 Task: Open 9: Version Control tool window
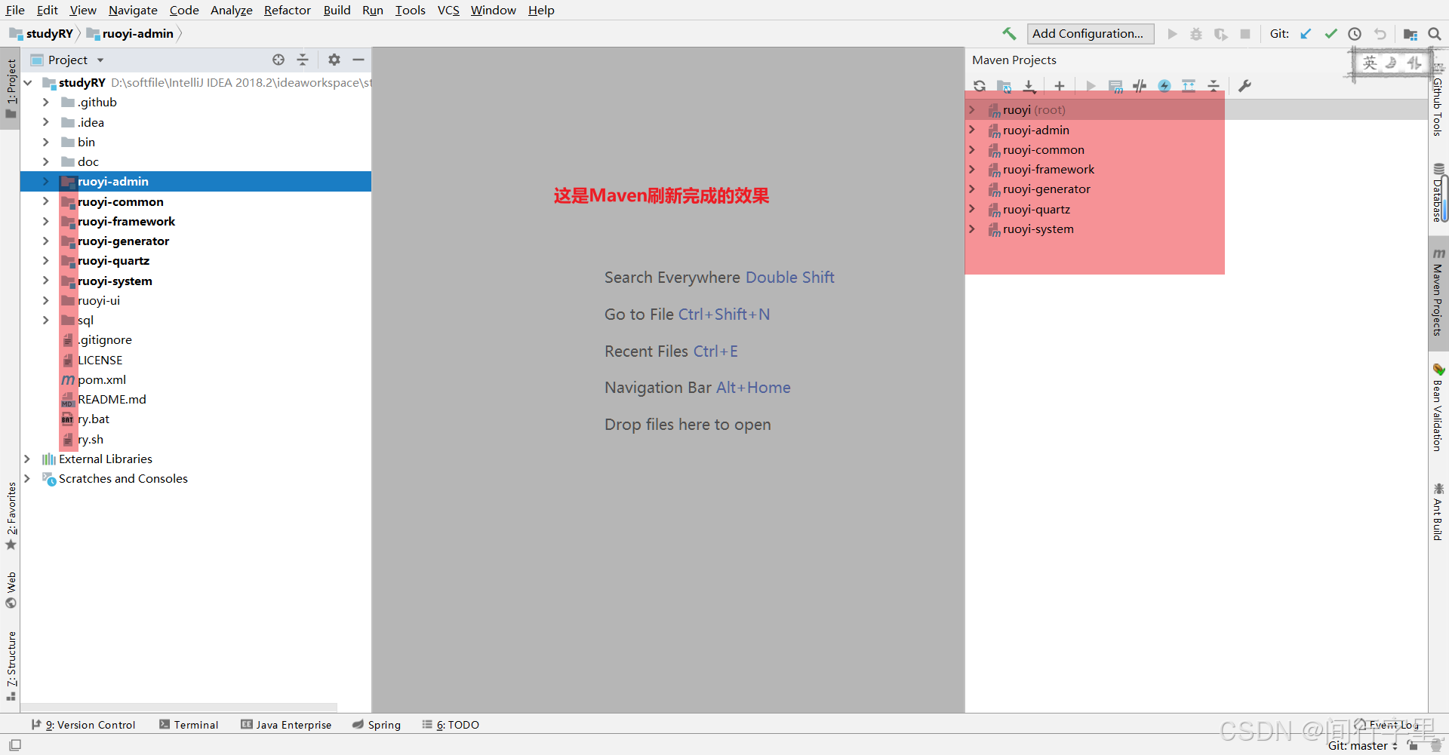pos(83,725)
